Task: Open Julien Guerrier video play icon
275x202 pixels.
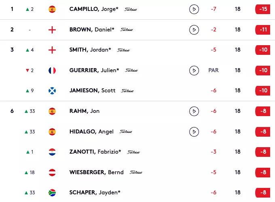Action: [x=194, y=71]
